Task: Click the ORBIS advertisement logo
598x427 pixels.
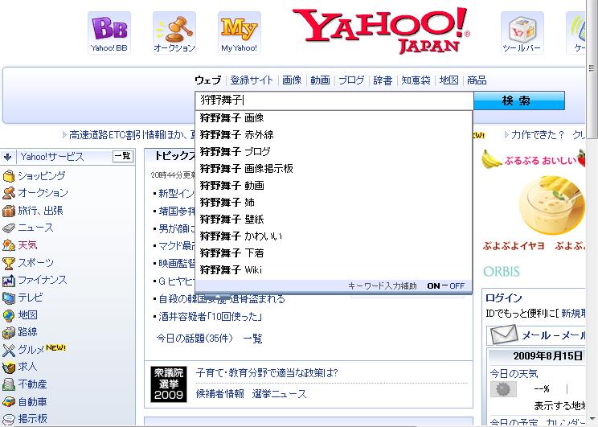Action: coord(502,272)
